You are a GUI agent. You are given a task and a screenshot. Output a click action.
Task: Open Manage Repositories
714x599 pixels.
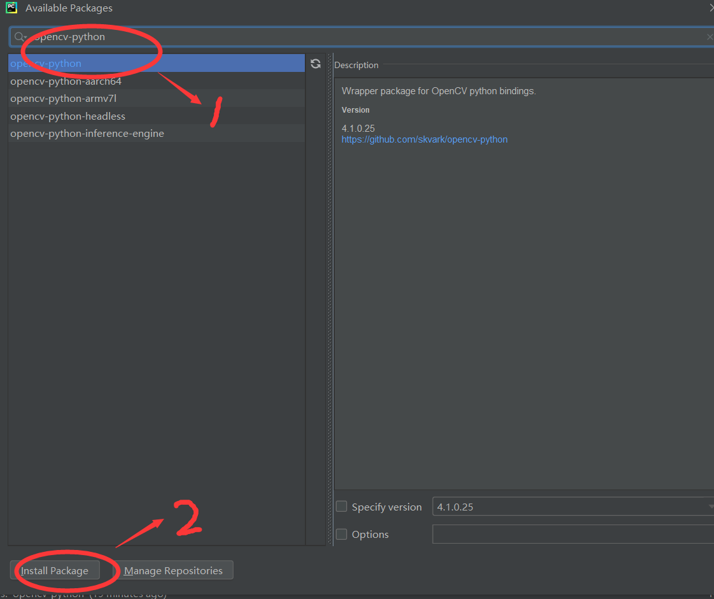point(174,570)
